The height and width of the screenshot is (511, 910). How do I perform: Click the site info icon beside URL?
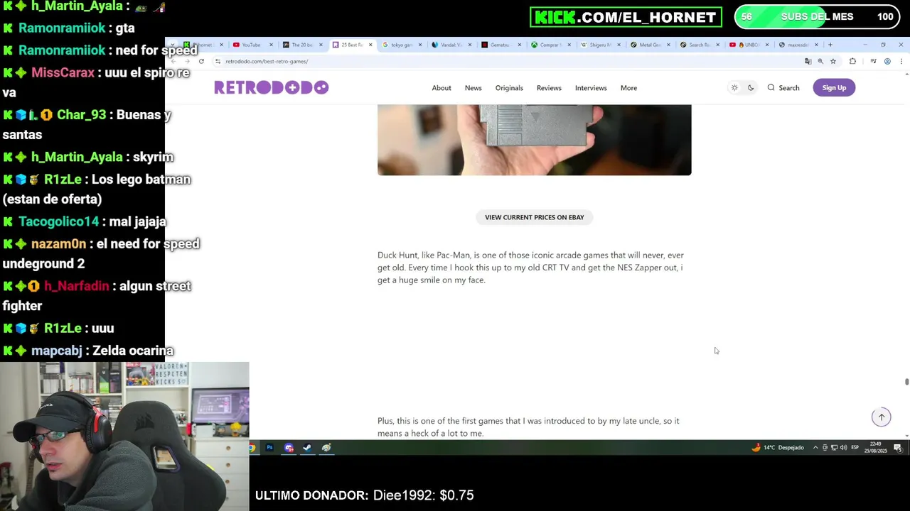(218, 62)
